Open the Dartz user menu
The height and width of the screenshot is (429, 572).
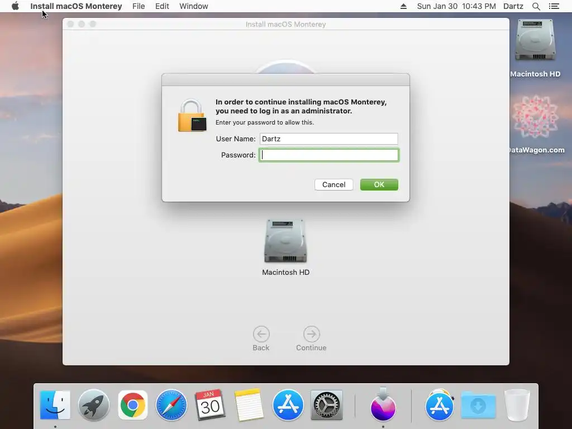coord(513,6)
